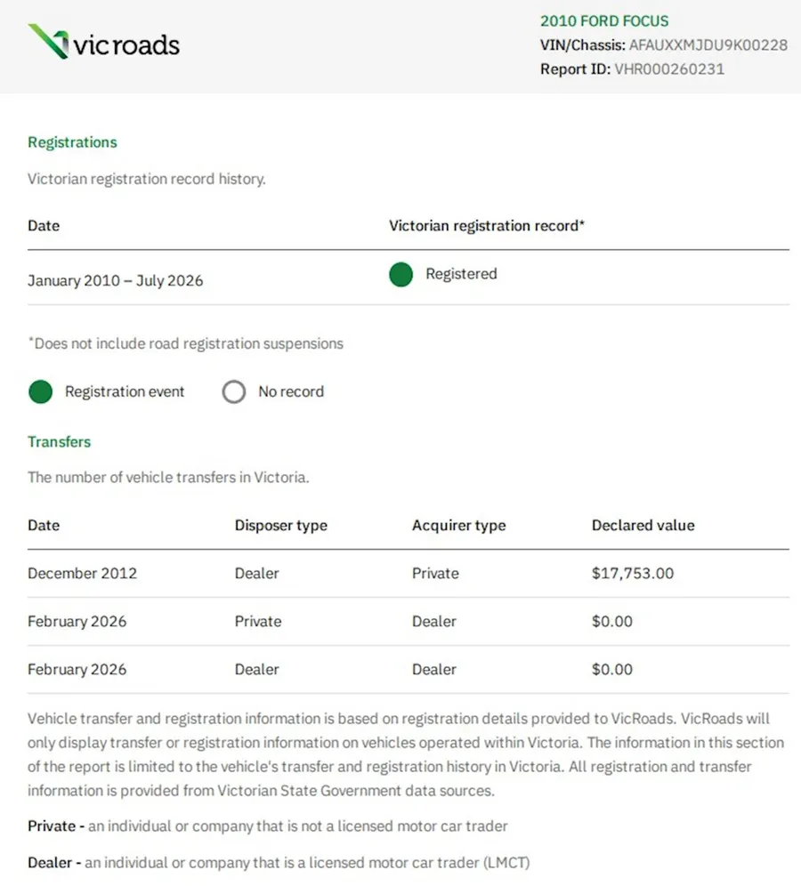This screenshot has height=886, width=801.
Task: Click the VicRoads logo
Action: [104, 42]
